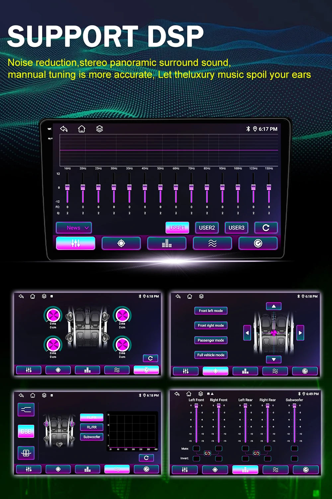Viewport: 332px width, 499px height.
Task: Select the USER3 preset tab
Action: coord(236,228)
